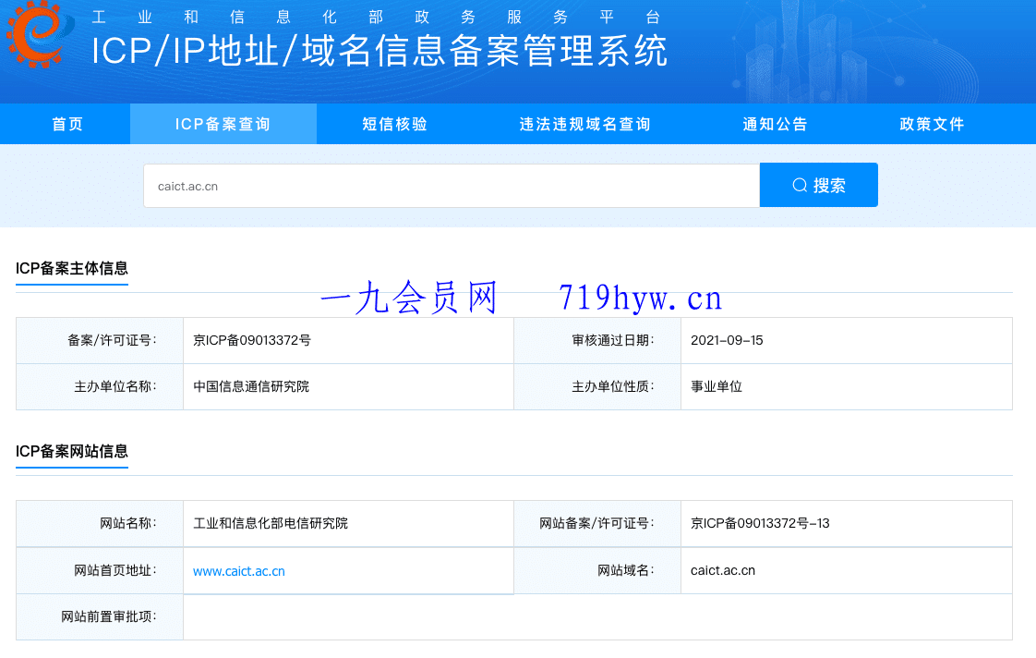Click the empty 网站前置审批项 cell
This screenshot has height=658, width=1036.
coord(596,617)
